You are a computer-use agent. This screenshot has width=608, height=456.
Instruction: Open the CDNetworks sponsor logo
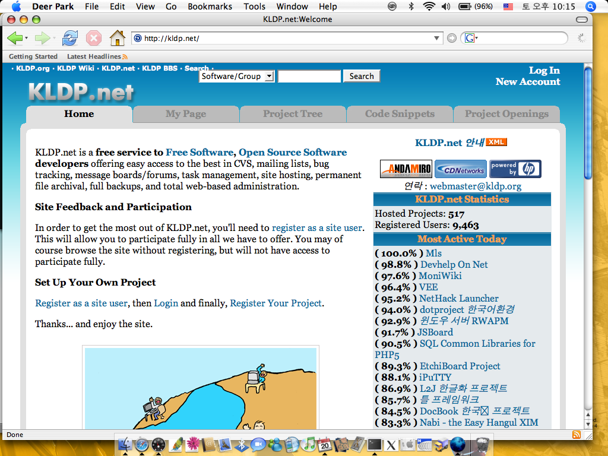[x=461, y=169]
